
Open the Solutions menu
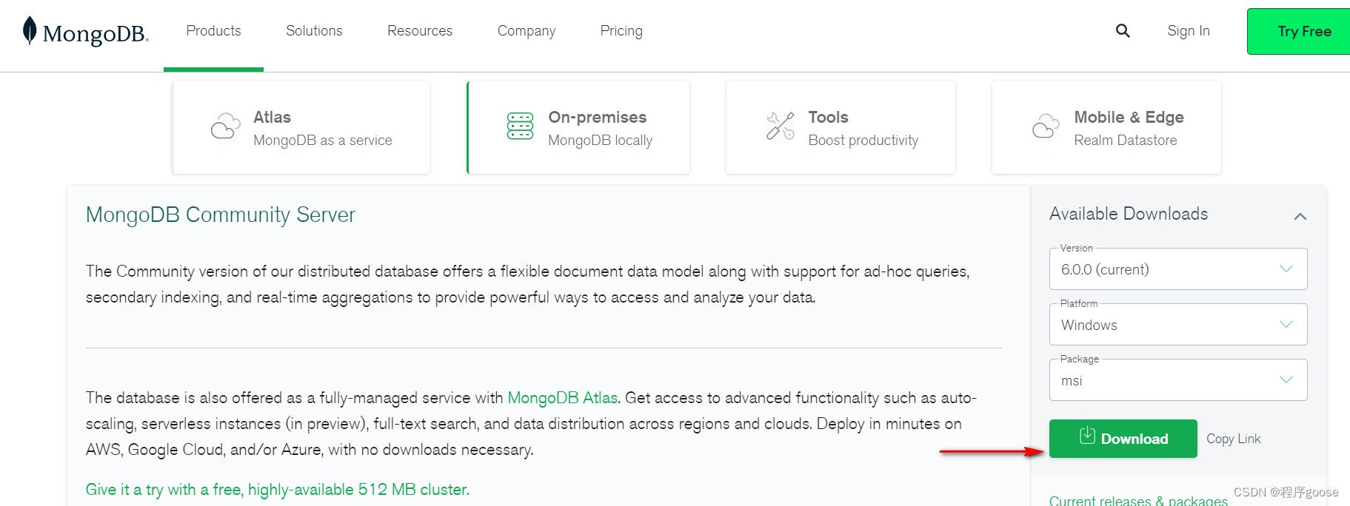pyautogui.click(x=314, y=30)
